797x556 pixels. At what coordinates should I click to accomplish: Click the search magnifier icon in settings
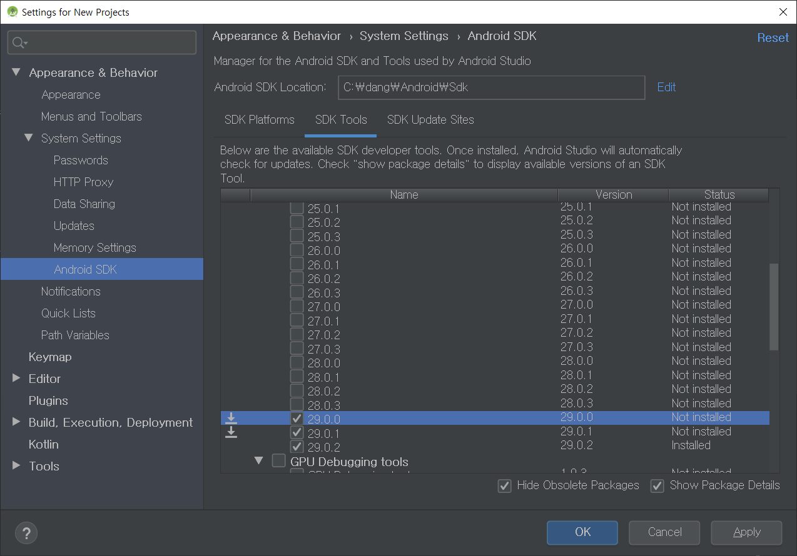(x=19, y=42)
